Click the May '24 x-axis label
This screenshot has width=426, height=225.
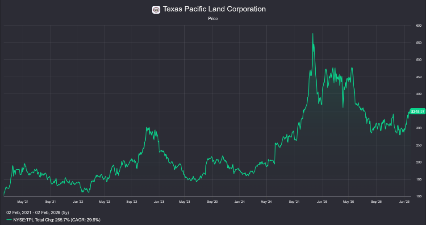(x=266, y=202)
